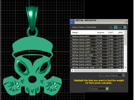Click the Calculate button
Image resolution: width=134 pixels, height=100 pixels.
coord(99,89)
